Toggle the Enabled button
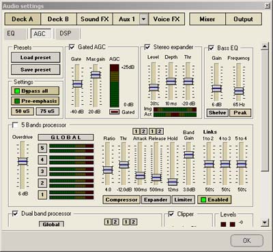The image size is (273, 252). (x=214, y=200)
